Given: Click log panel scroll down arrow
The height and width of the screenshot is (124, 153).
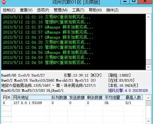Looking at the screenshot, I should [148, 67].
